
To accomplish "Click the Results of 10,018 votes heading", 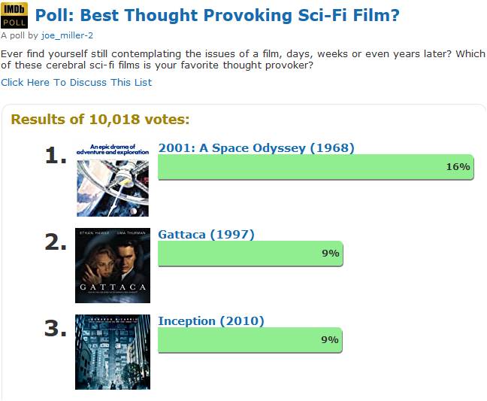I will coord(100,120).
